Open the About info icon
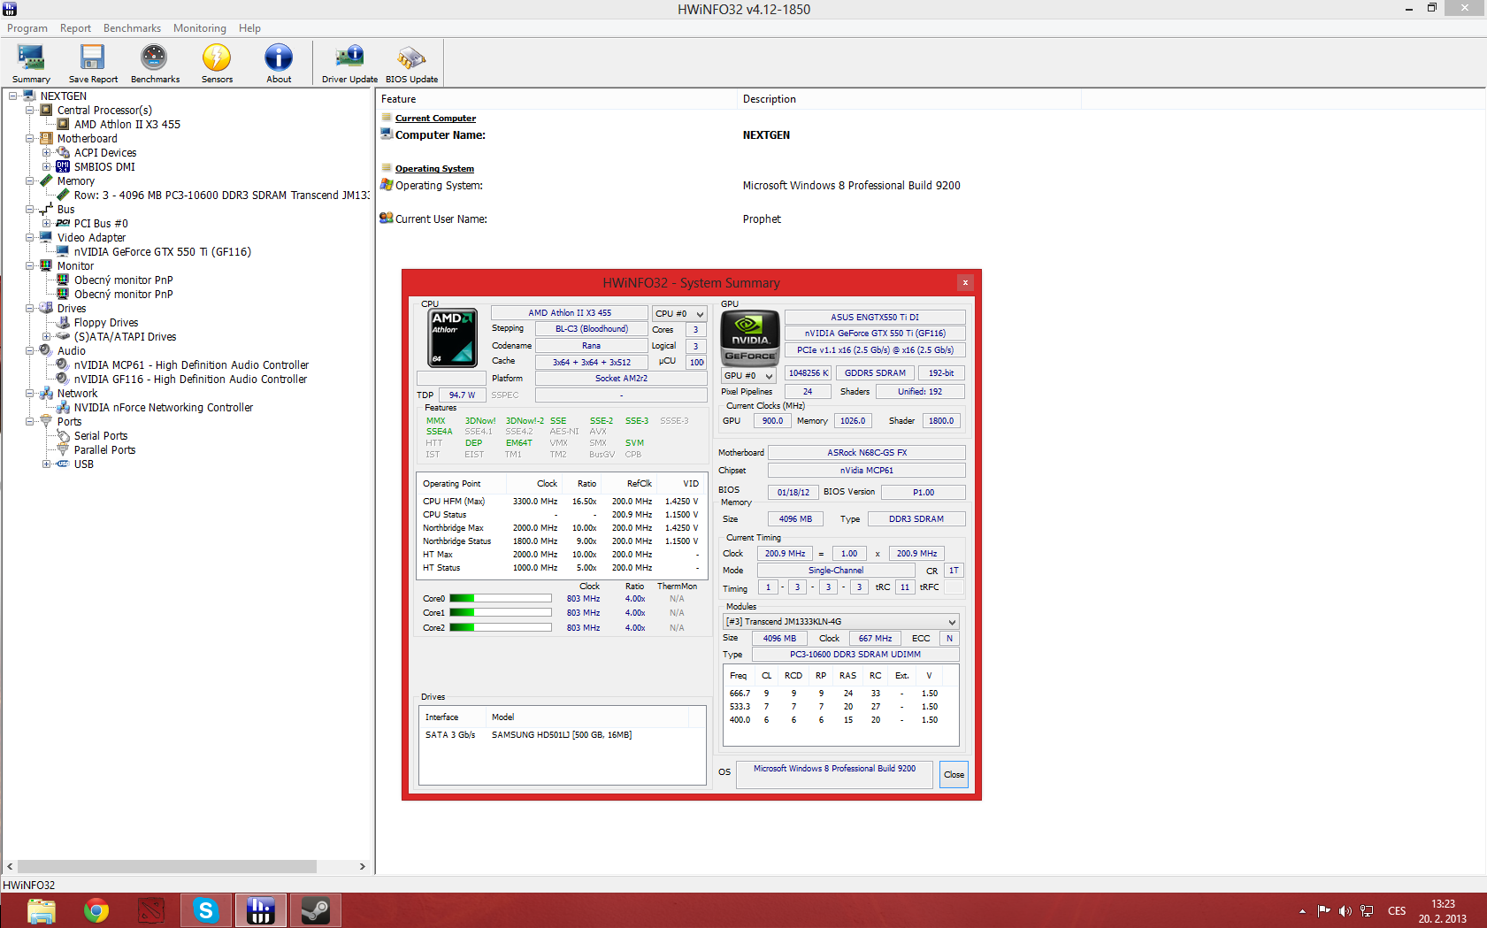The width and height of the screenshot is (1487, 928). pyautogui.click(x=279, y=58)
